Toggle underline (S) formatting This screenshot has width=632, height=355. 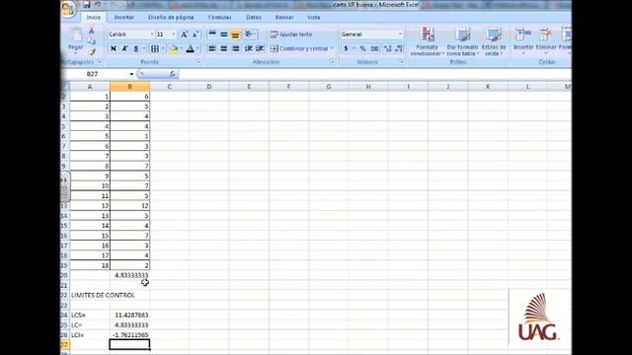point(136,48)
